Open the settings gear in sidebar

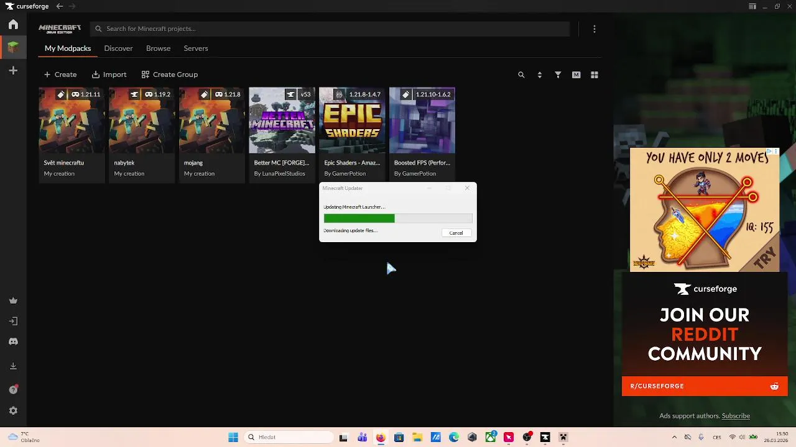[13, 411]
